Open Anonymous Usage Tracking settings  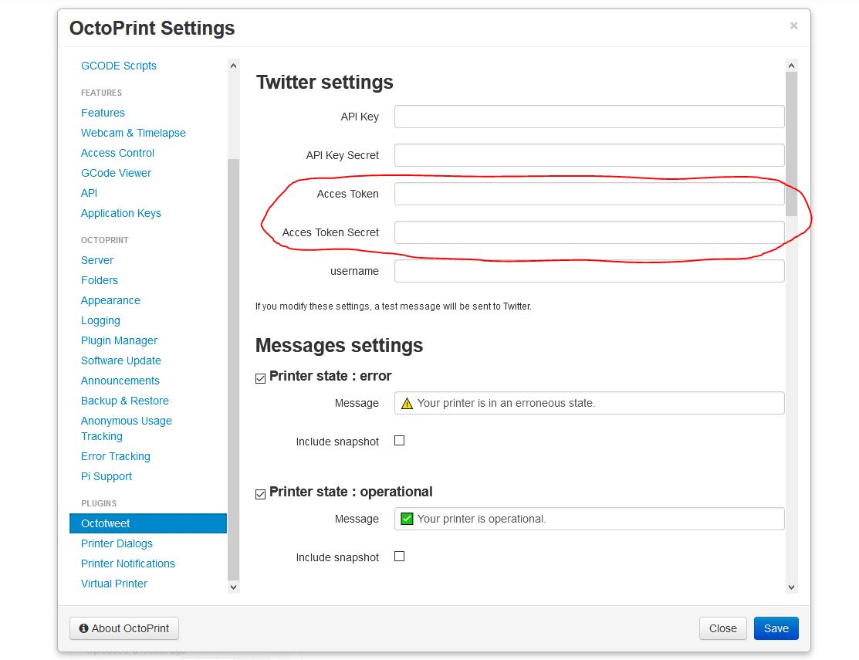pos(127,428)
